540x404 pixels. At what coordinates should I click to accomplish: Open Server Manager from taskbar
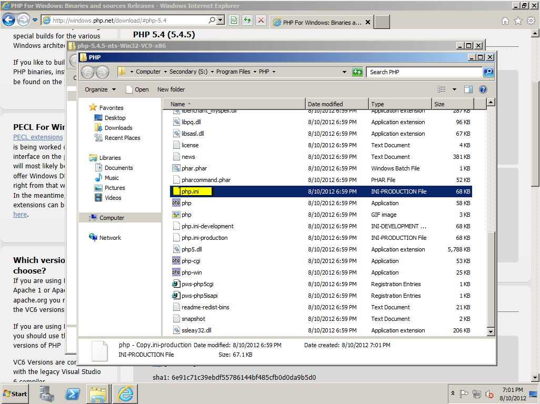[47, 394]
